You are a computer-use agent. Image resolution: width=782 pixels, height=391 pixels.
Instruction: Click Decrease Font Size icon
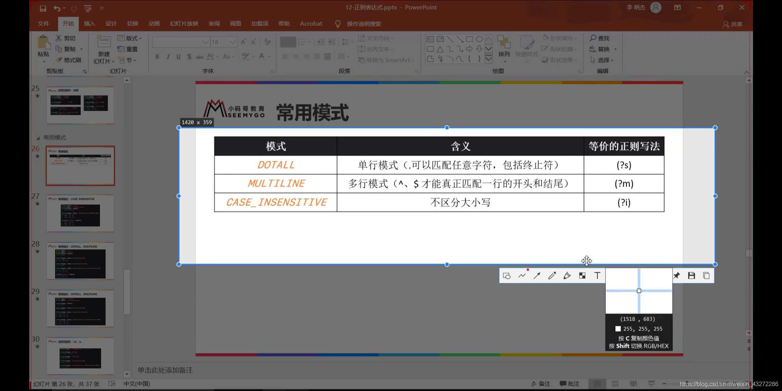tap(253, 42)
